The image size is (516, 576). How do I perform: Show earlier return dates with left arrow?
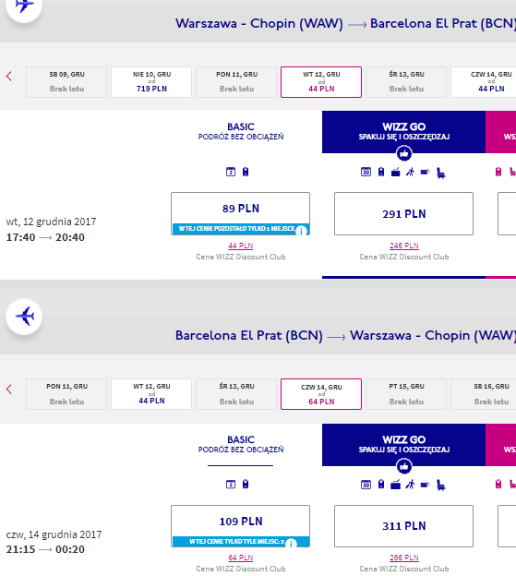pos(9,389)
